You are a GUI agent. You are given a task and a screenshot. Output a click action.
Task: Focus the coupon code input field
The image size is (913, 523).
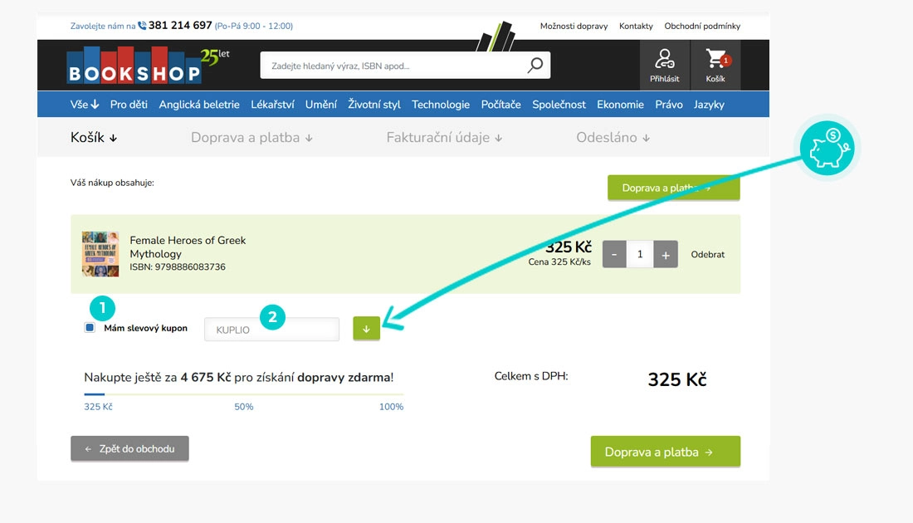pos(272,330)
